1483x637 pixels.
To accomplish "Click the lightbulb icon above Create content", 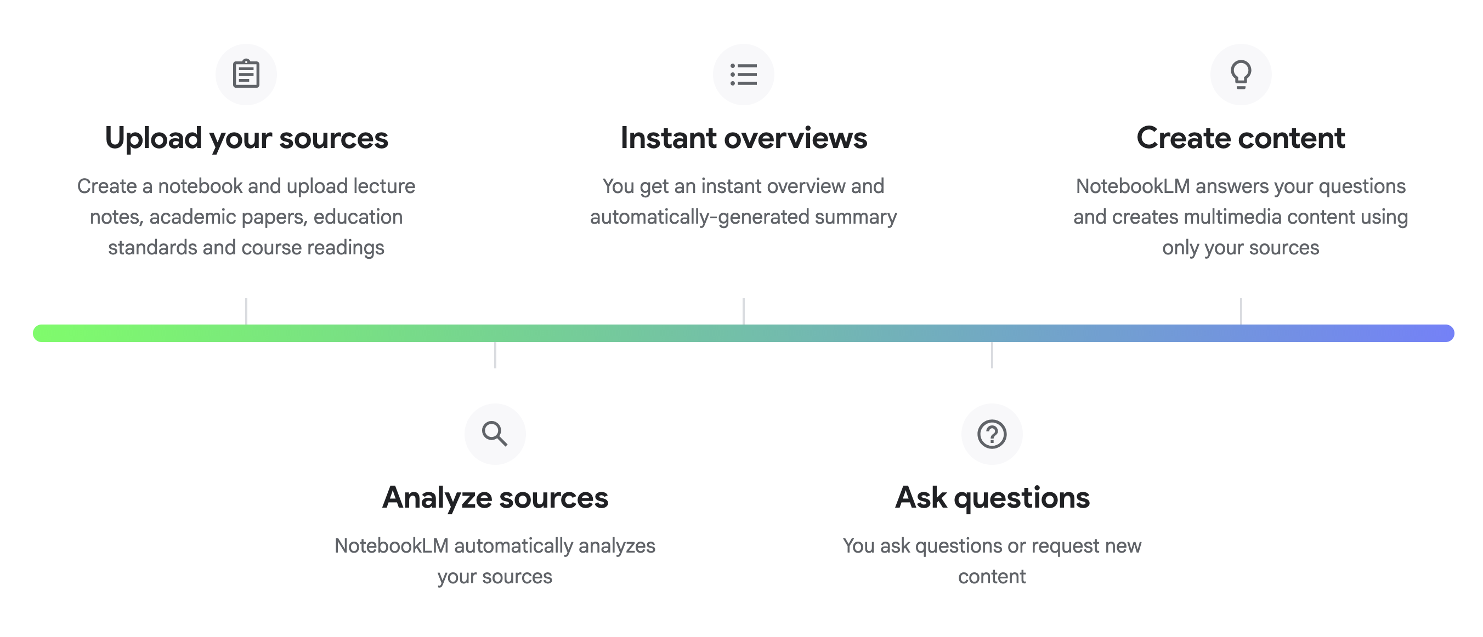I will (x=1241, y=74).
